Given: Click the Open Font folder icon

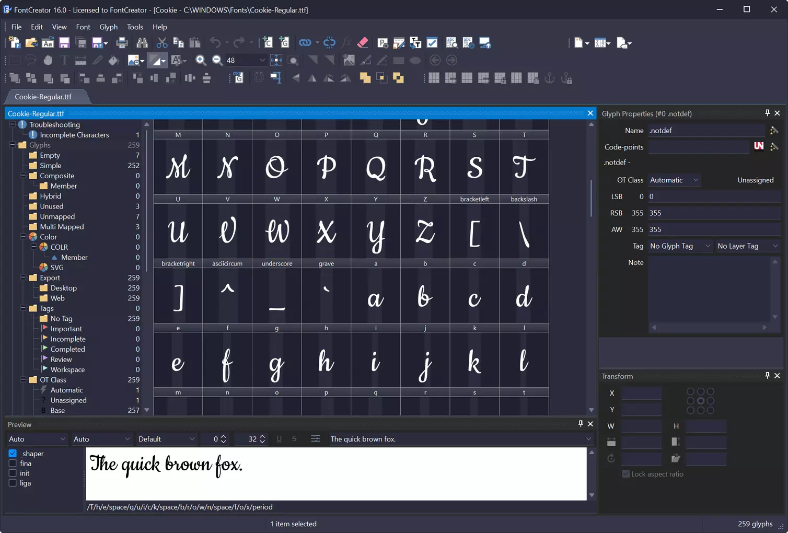Looking at the screenshot, I should point(31,43).
